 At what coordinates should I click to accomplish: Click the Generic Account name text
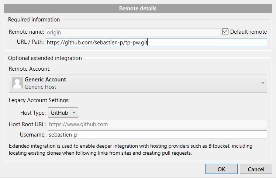(45, 80)
